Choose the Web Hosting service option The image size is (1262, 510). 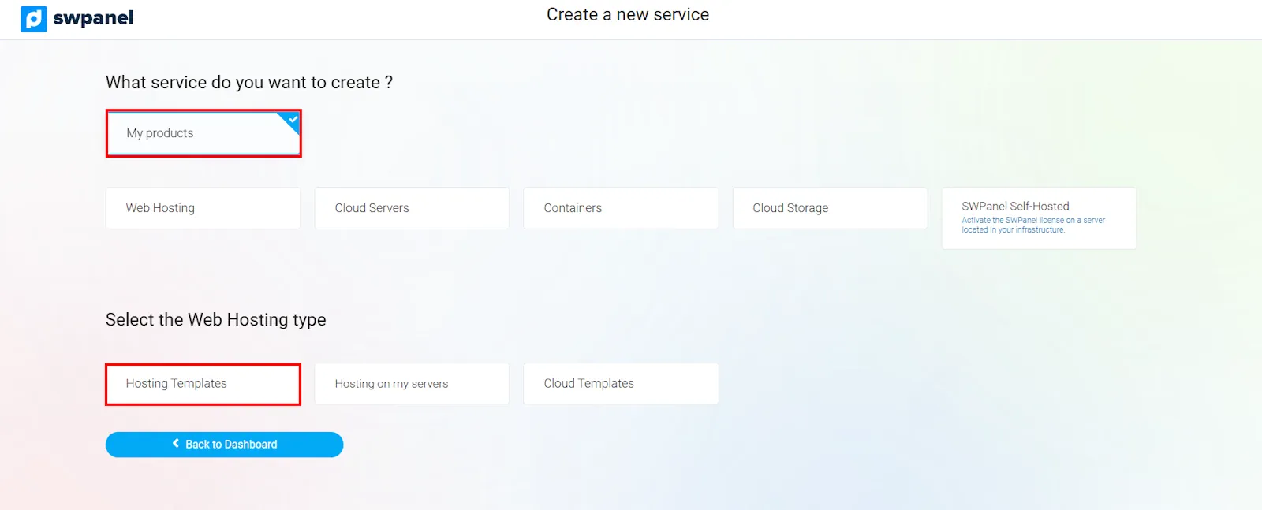click(203, 208)
